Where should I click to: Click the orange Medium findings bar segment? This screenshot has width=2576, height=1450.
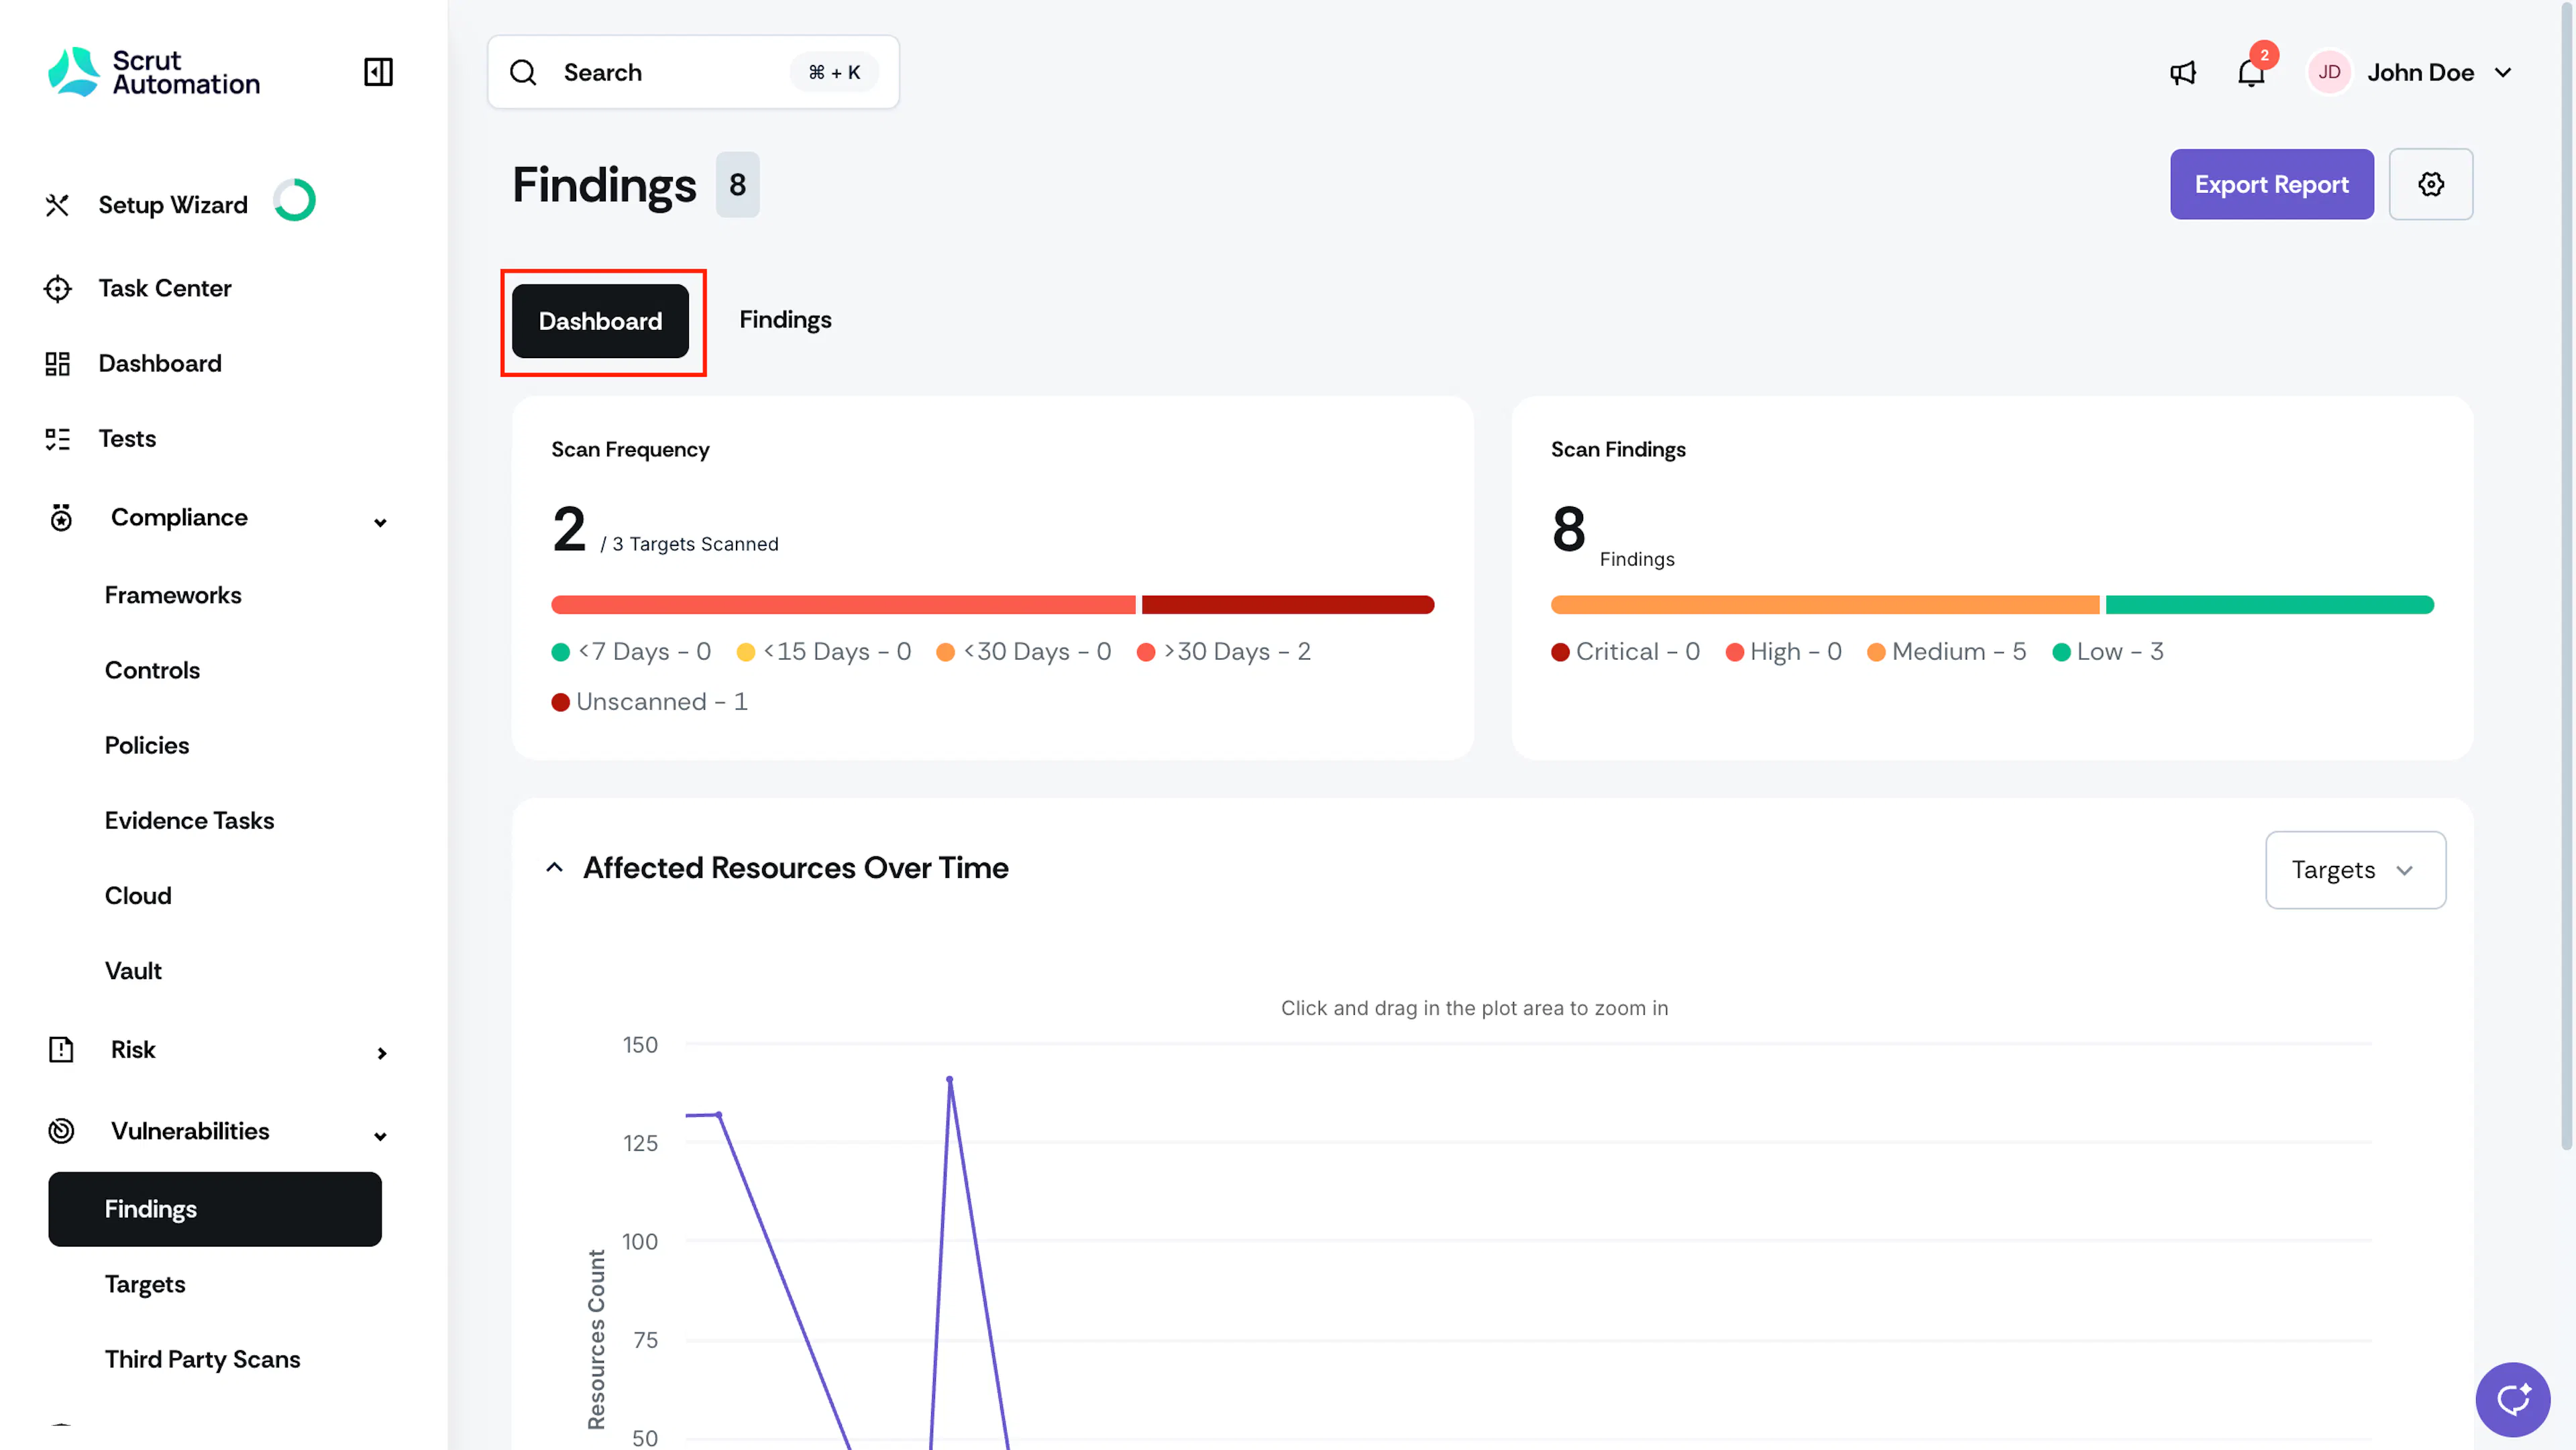coord(1825,604)
